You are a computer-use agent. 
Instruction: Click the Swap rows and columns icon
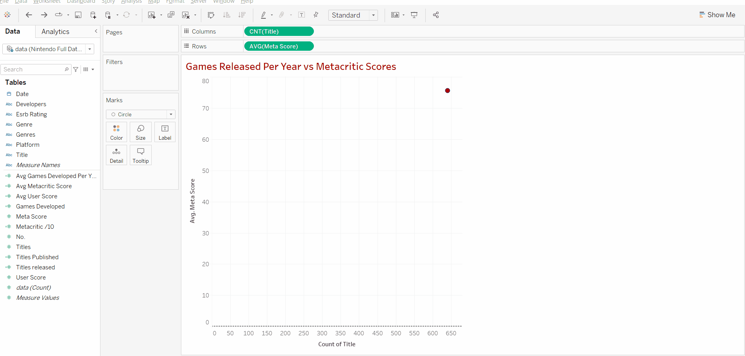(x=211, y=15)
